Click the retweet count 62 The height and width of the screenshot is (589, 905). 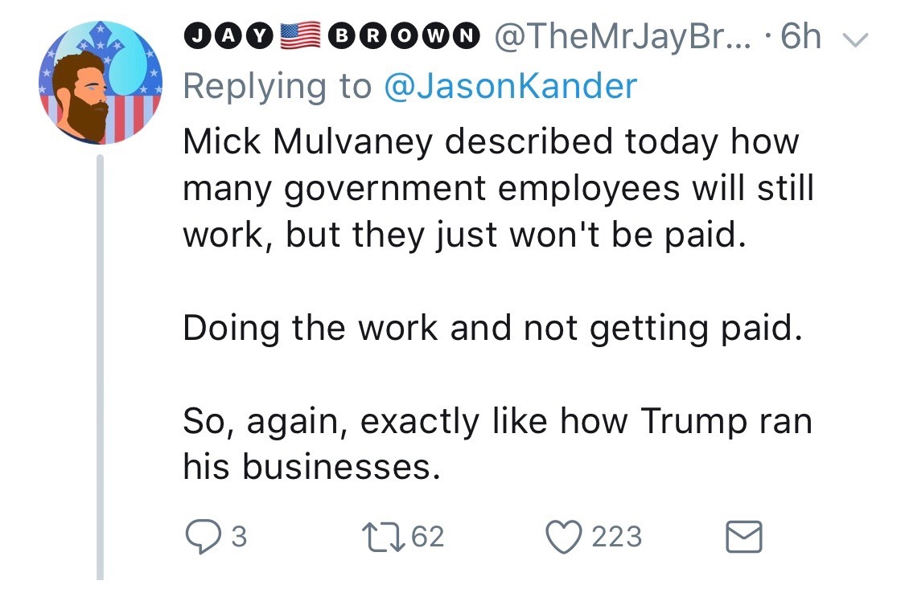tap(427, 537)
